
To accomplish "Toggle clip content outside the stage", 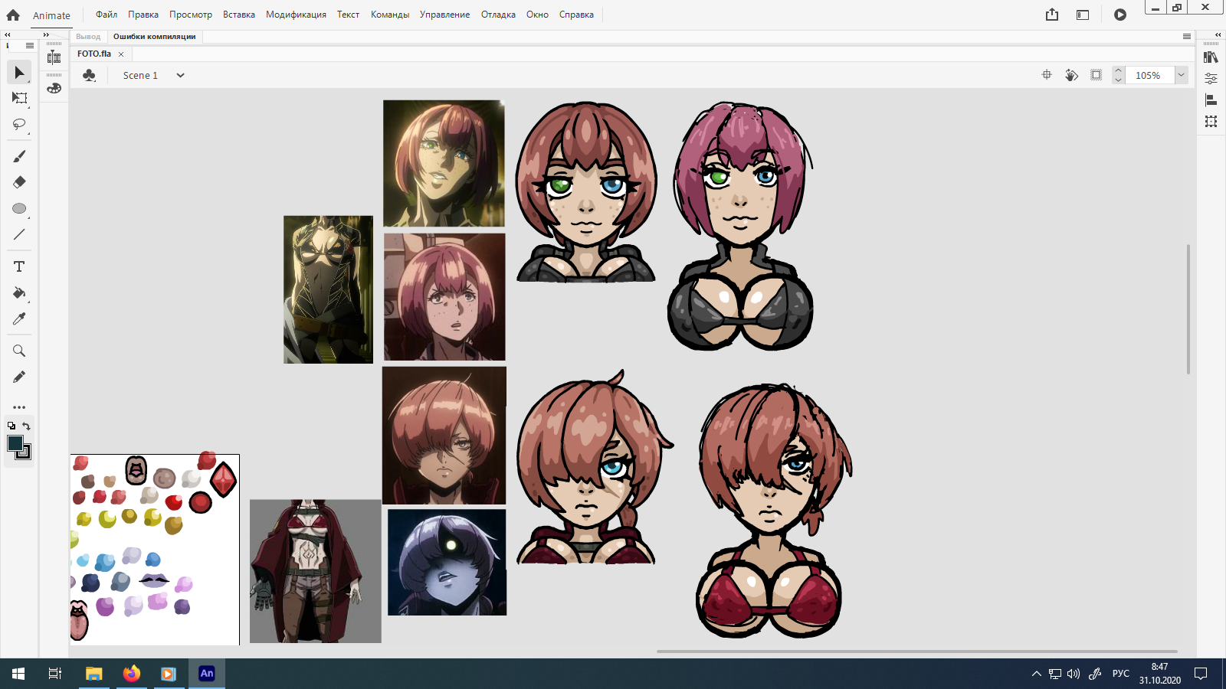I will click(1097, 75).
